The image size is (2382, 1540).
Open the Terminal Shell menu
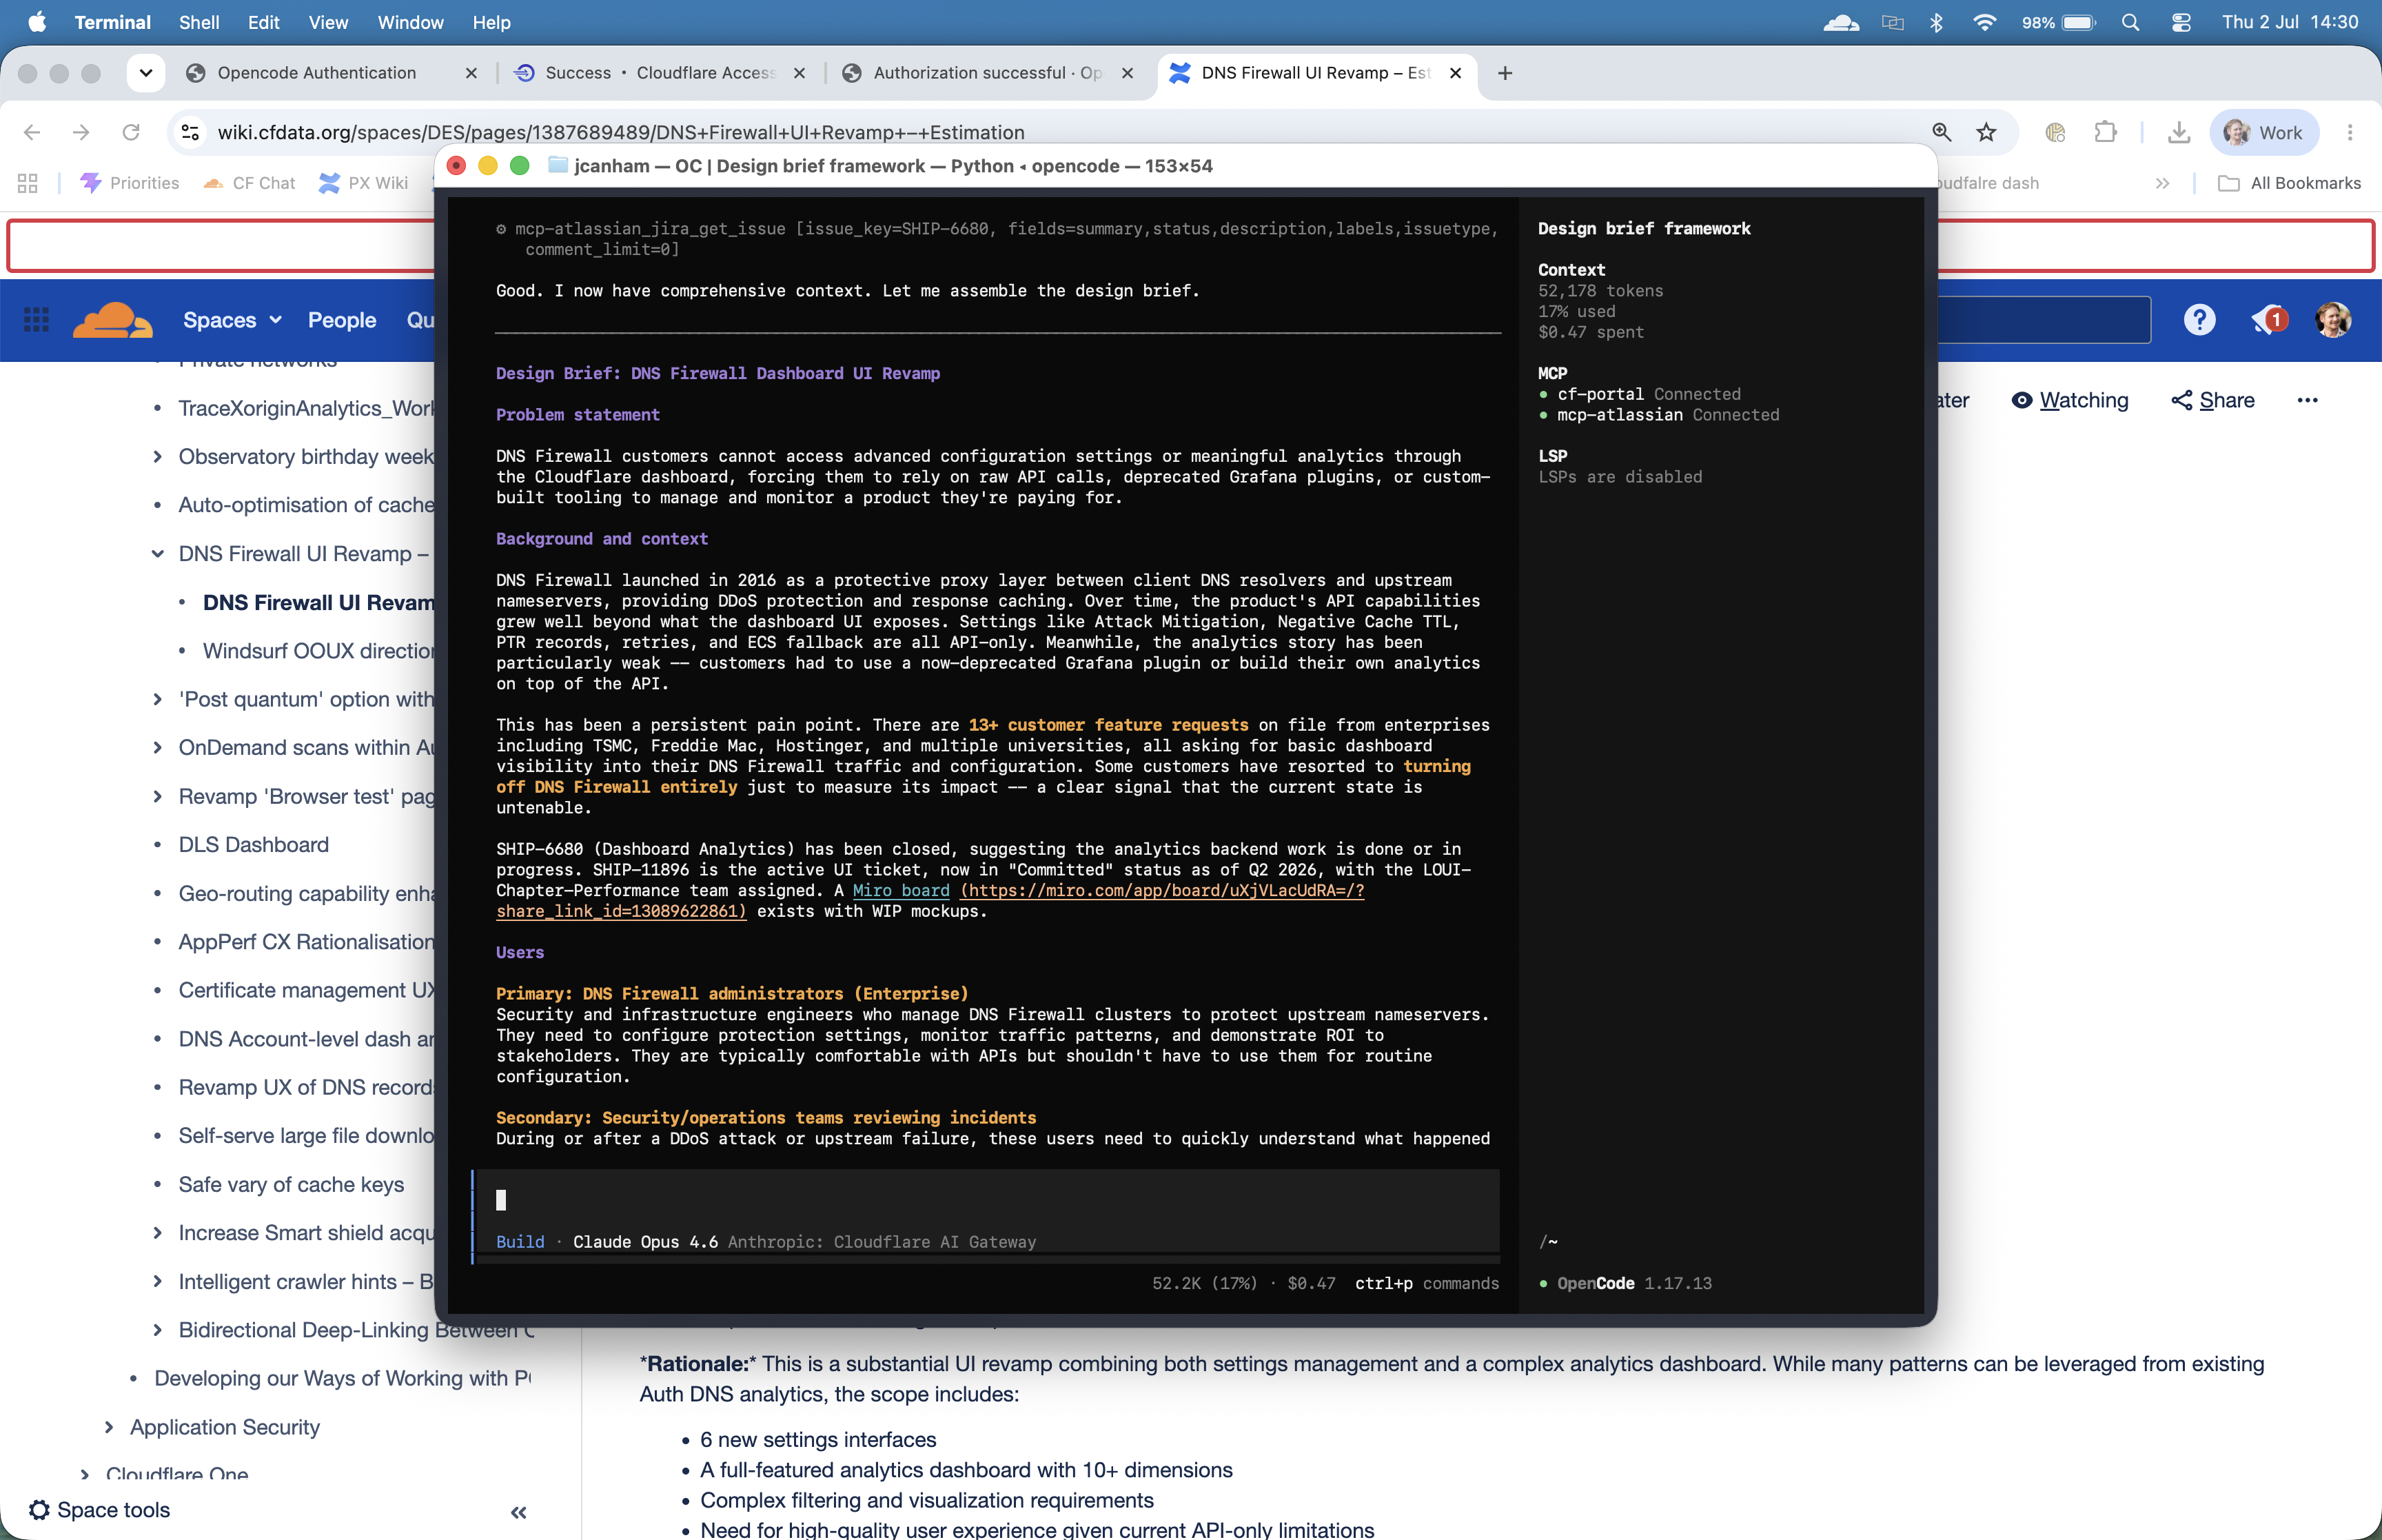coord(199,22)
